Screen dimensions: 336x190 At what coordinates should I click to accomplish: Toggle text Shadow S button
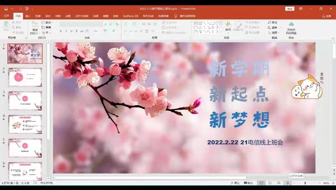point(77,31)
